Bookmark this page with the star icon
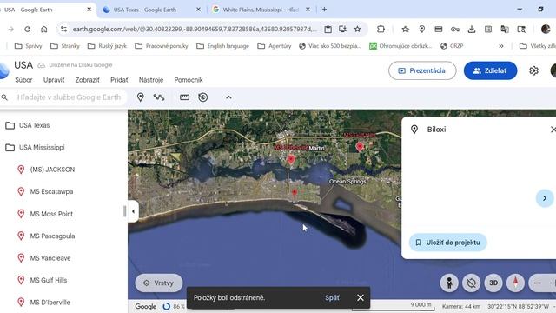This screenshot has height=313, width=556. (x=357, y=29)
